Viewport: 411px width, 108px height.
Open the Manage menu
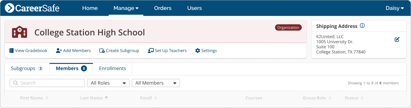(x=126, y=8)
